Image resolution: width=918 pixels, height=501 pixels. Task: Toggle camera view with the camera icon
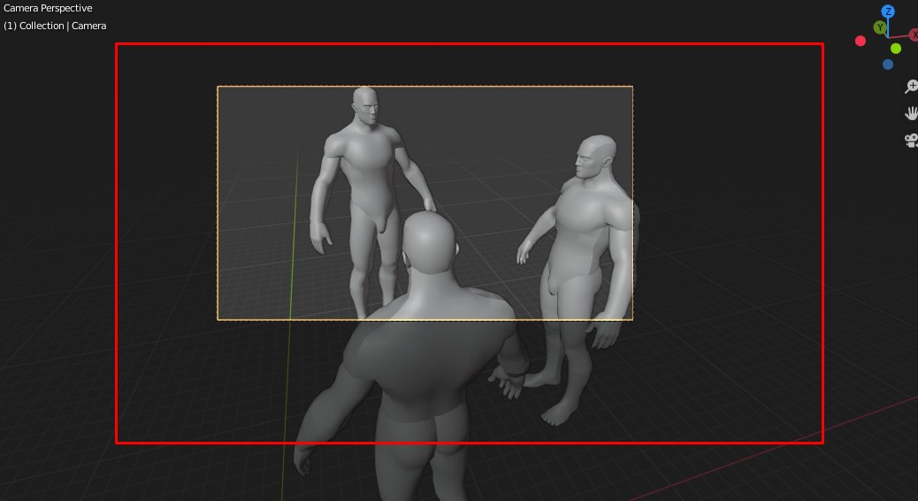tap(911, 140)
